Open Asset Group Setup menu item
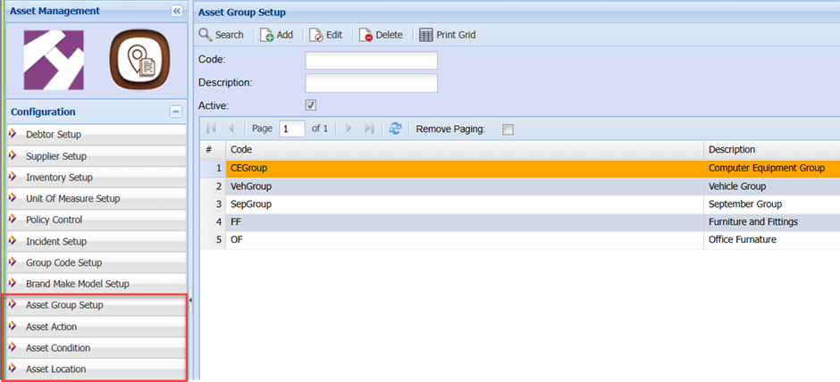 (x=97, y=305)
